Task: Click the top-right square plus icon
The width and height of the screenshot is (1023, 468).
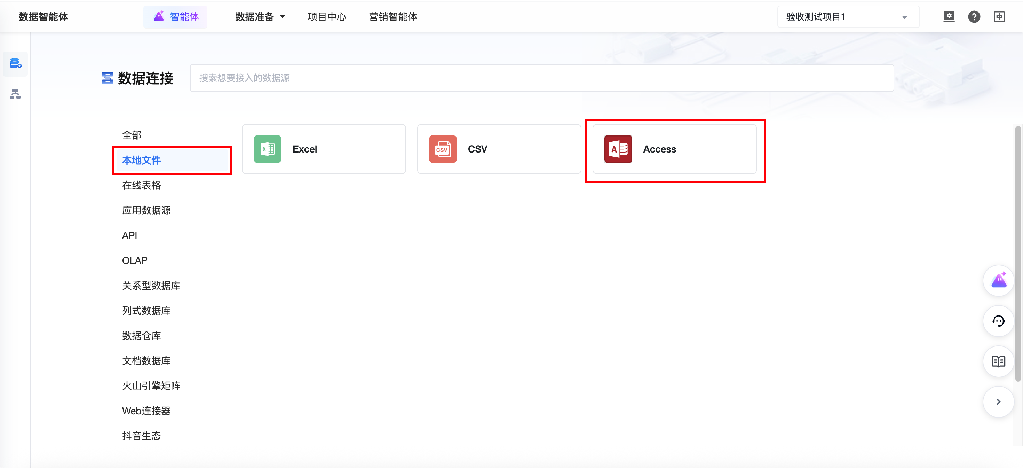Action: click(x=999, y=17)
